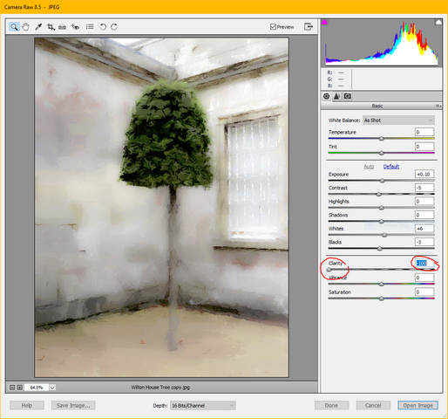Select the Zoom tool
This screenshot has width=448, height=419.
click(14, 27)
